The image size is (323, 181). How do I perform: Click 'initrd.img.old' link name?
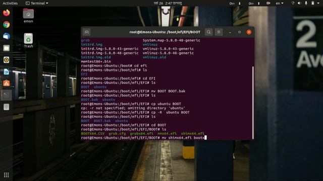coord(96,57)
